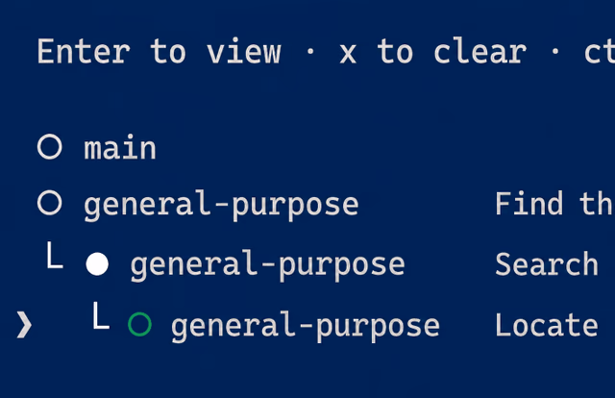Click the tree connector before the green circle
This screenshot has height=398, width=615.
point(101,315)
